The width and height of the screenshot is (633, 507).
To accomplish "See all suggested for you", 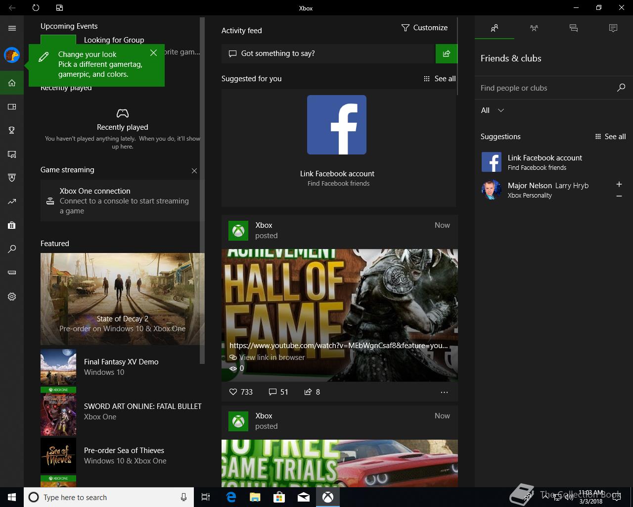I will [x=440, y=79].
